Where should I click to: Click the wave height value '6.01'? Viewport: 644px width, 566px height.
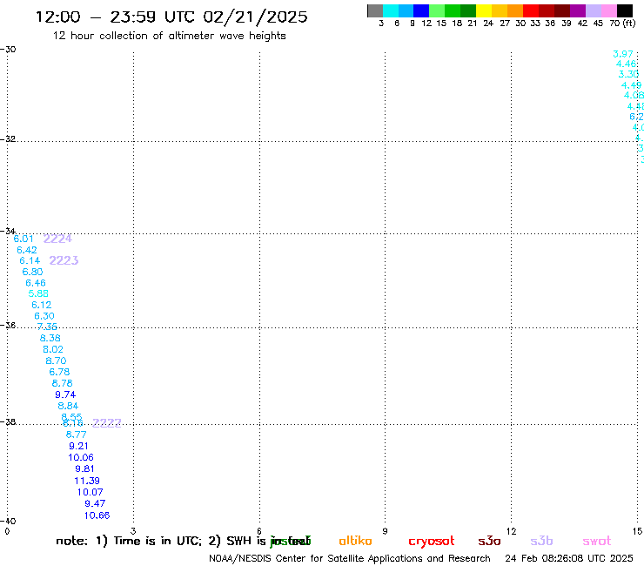tap(23, 239)
